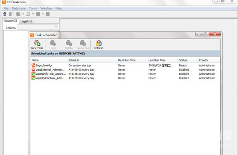
Task: Sort by the Schedule column header
Action: (74, 60)
